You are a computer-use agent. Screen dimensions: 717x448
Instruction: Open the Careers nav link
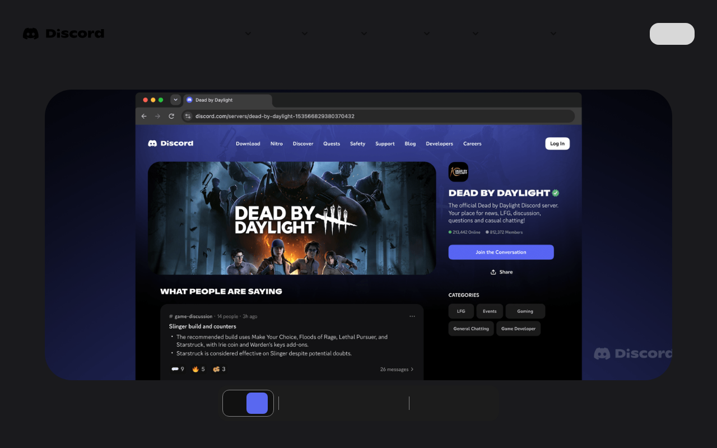pyautogui.click(x=472, y=144)
